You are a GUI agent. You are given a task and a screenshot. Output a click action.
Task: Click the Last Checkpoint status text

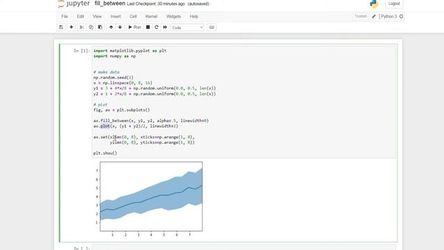[155, 3]
